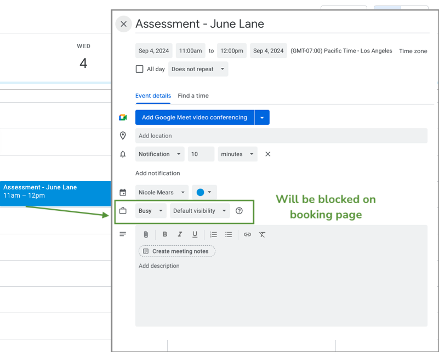Insert a link in the description
The height and width of the screenshot is (352, 439).
click(247, 234)
